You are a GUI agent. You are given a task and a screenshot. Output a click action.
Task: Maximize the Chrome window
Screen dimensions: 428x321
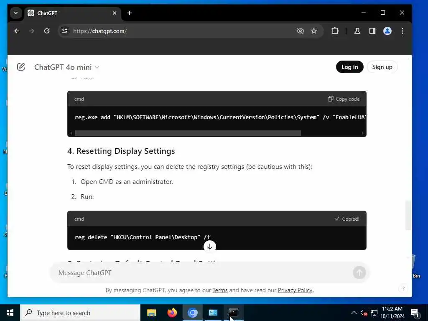click(x=383, y=13)
